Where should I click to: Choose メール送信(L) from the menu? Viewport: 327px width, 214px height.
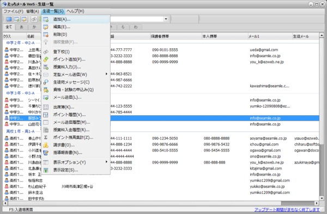click(67, 97)
